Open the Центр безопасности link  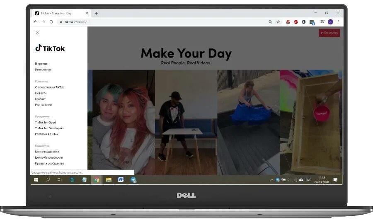click(x=49, y=157)
